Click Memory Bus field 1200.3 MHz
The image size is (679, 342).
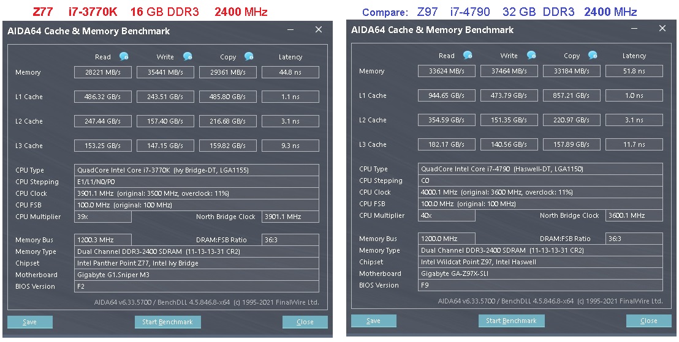tap(103, 240)
